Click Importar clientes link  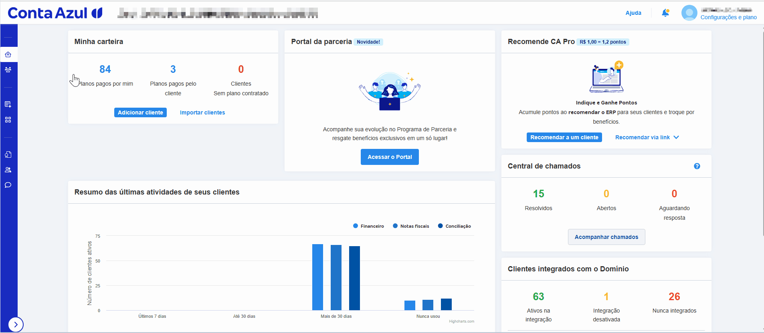[202, 112]
